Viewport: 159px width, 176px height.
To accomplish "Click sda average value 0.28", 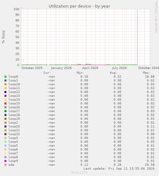I will click(117, 165).
